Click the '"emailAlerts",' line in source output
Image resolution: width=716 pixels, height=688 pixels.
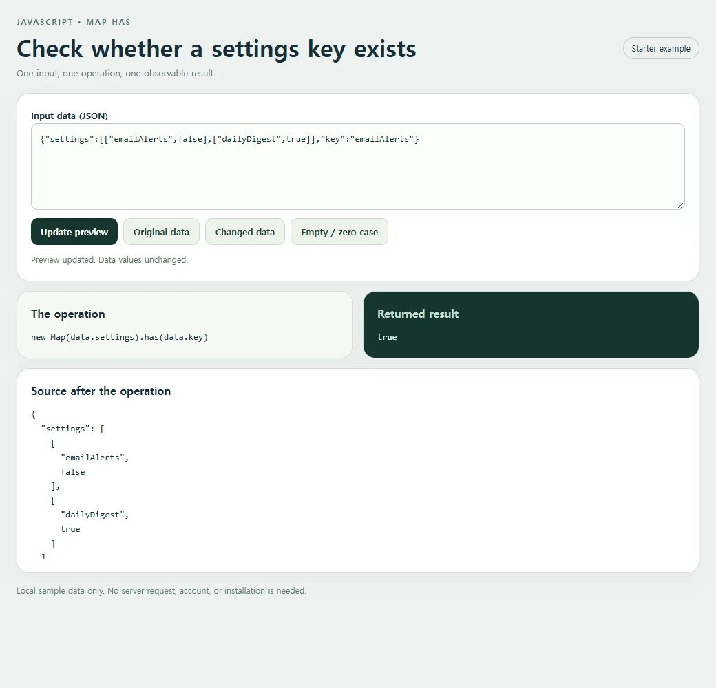(x=95, y=458)
